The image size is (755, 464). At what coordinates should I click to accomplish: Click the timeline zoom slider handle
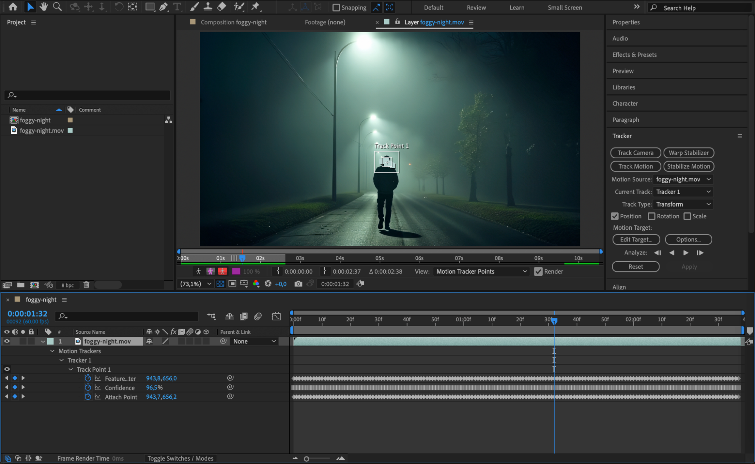point(307,459)
